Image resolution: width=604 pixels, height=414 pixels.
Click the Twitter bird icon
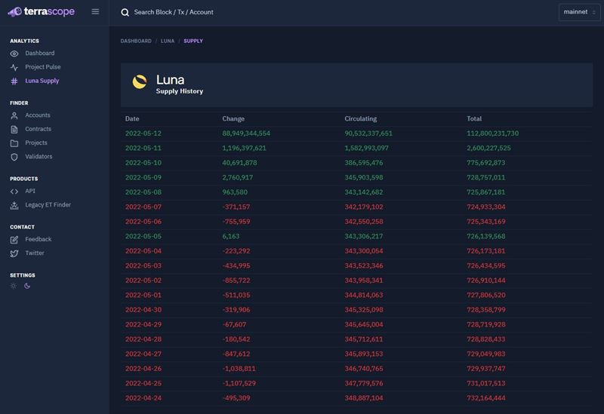click(14, 253)
